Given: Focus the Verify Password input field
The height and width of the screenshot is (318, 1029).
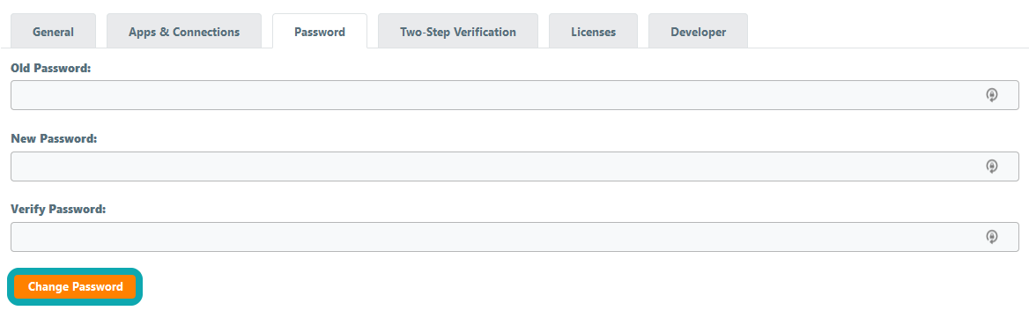Looking at the screenshot, I should point(514,237).
